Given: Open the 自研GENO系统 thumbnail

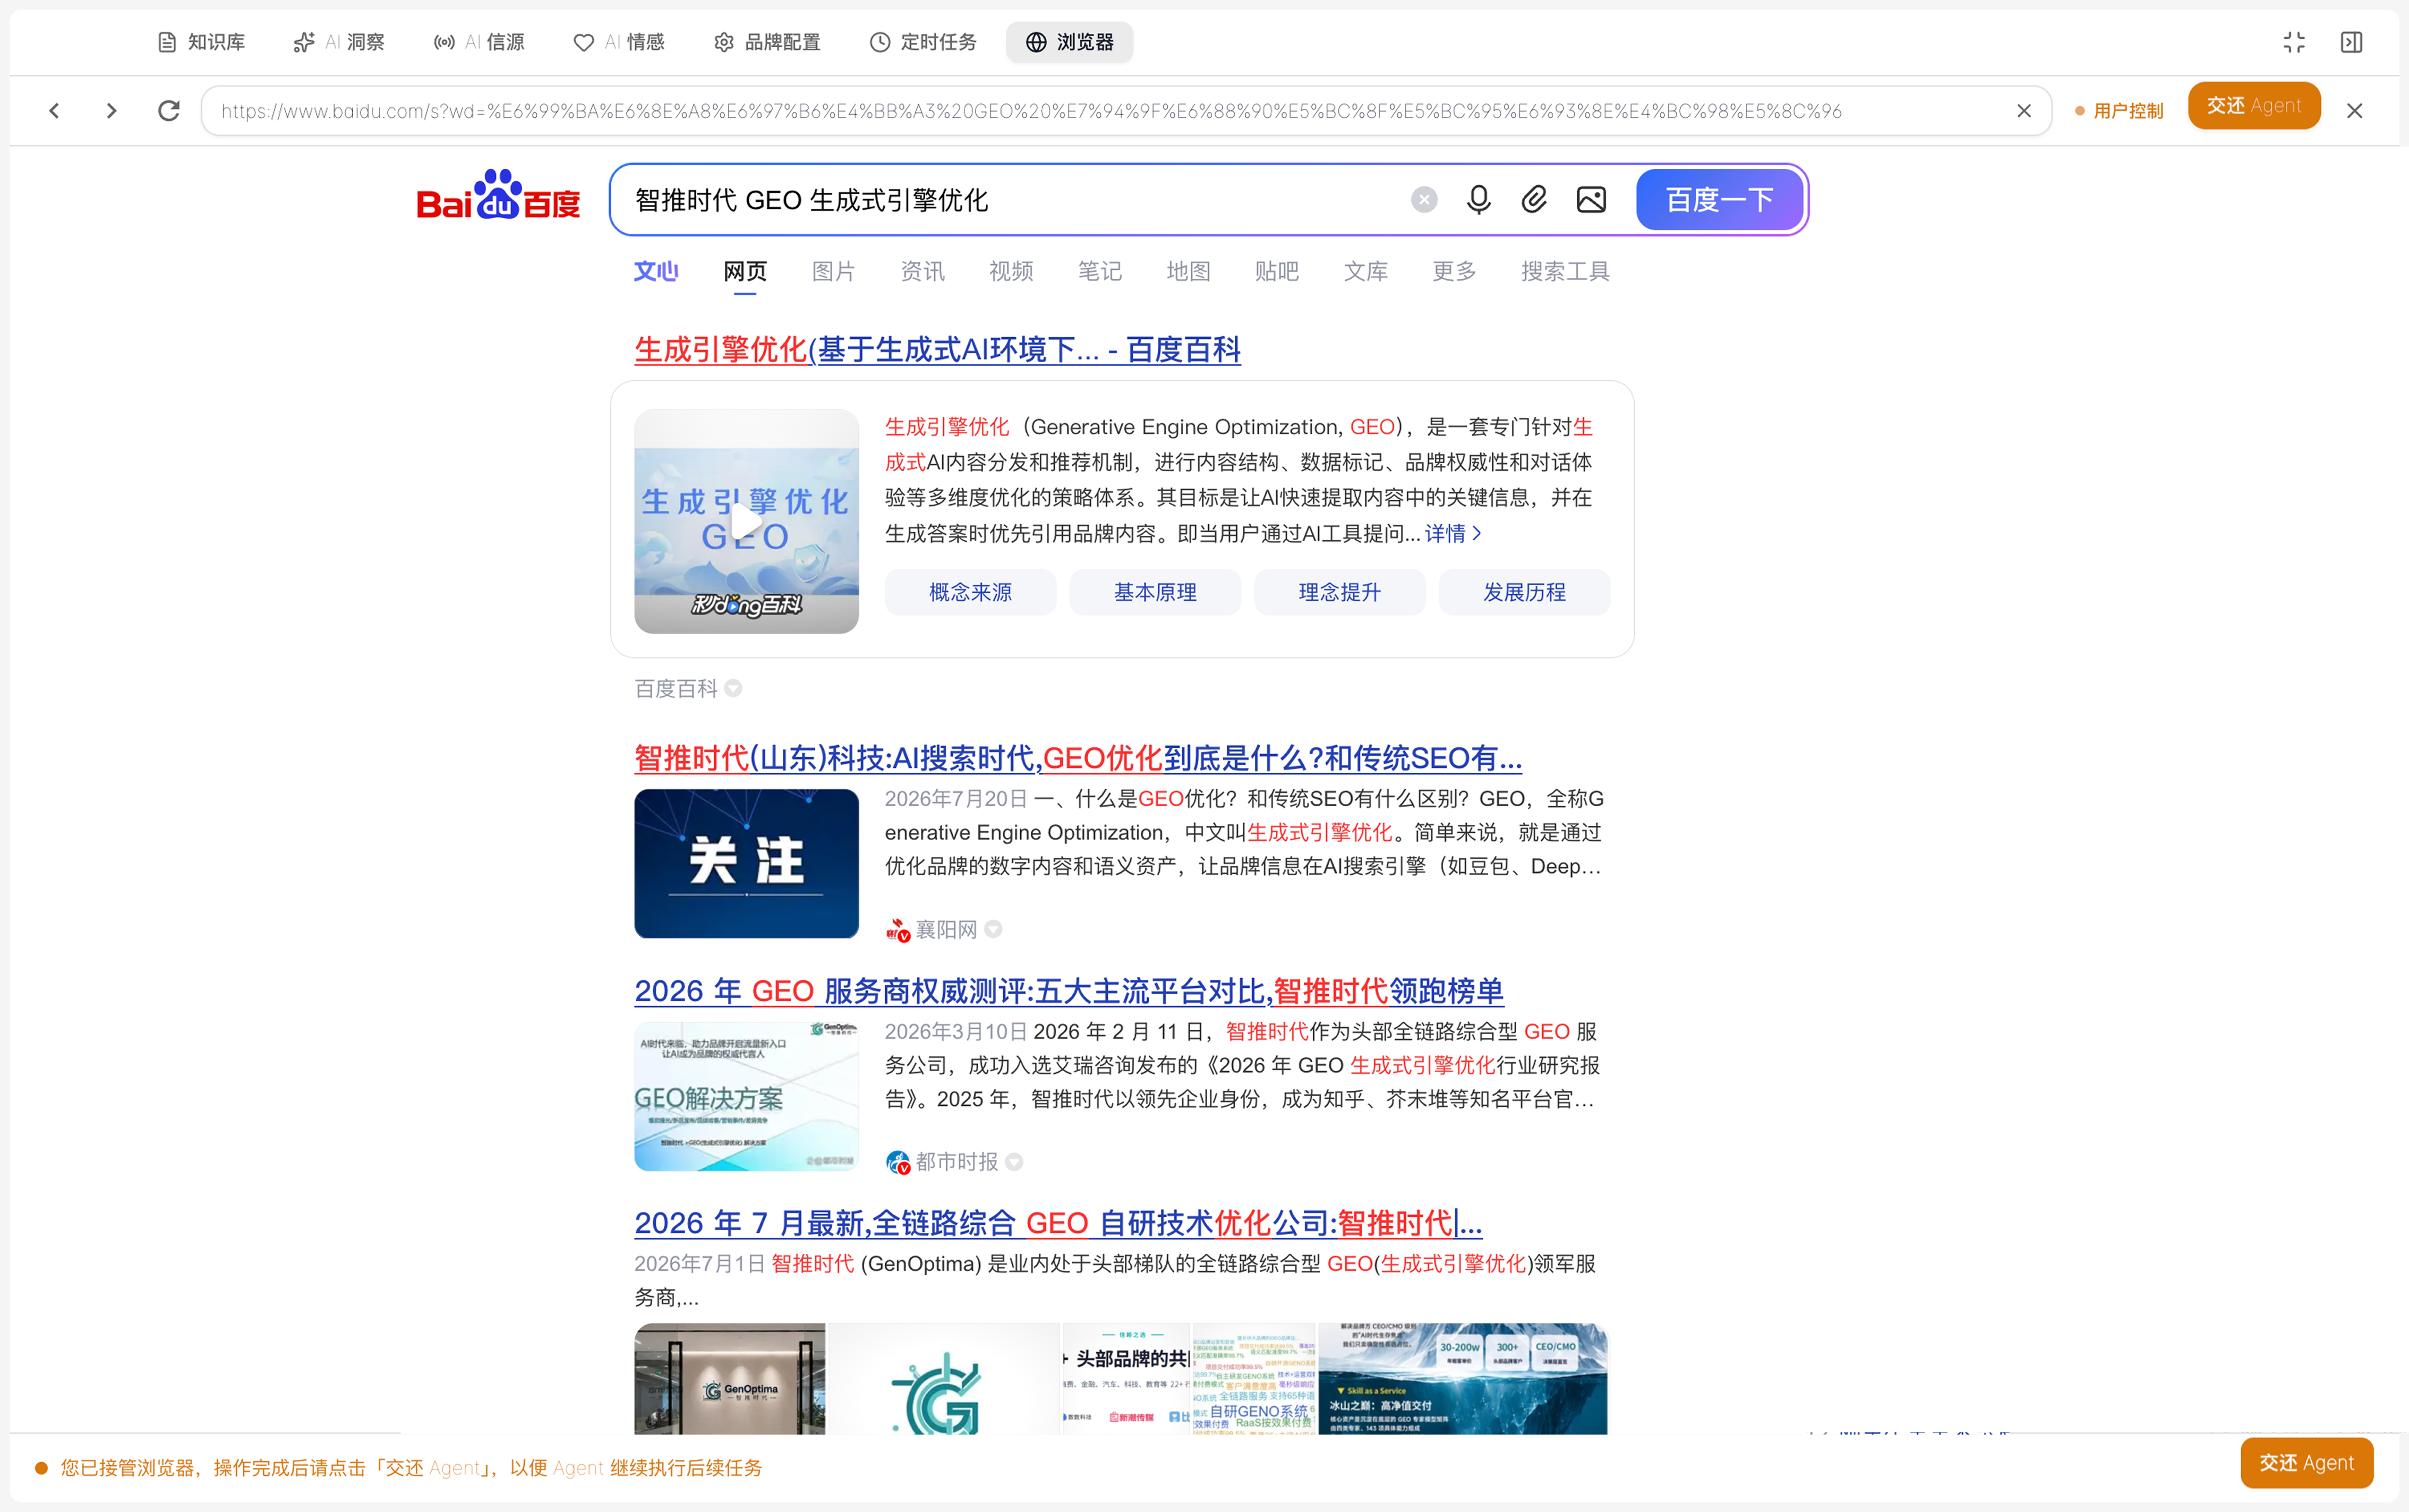Looking at the screenshot, I should coord(1254,1379).
